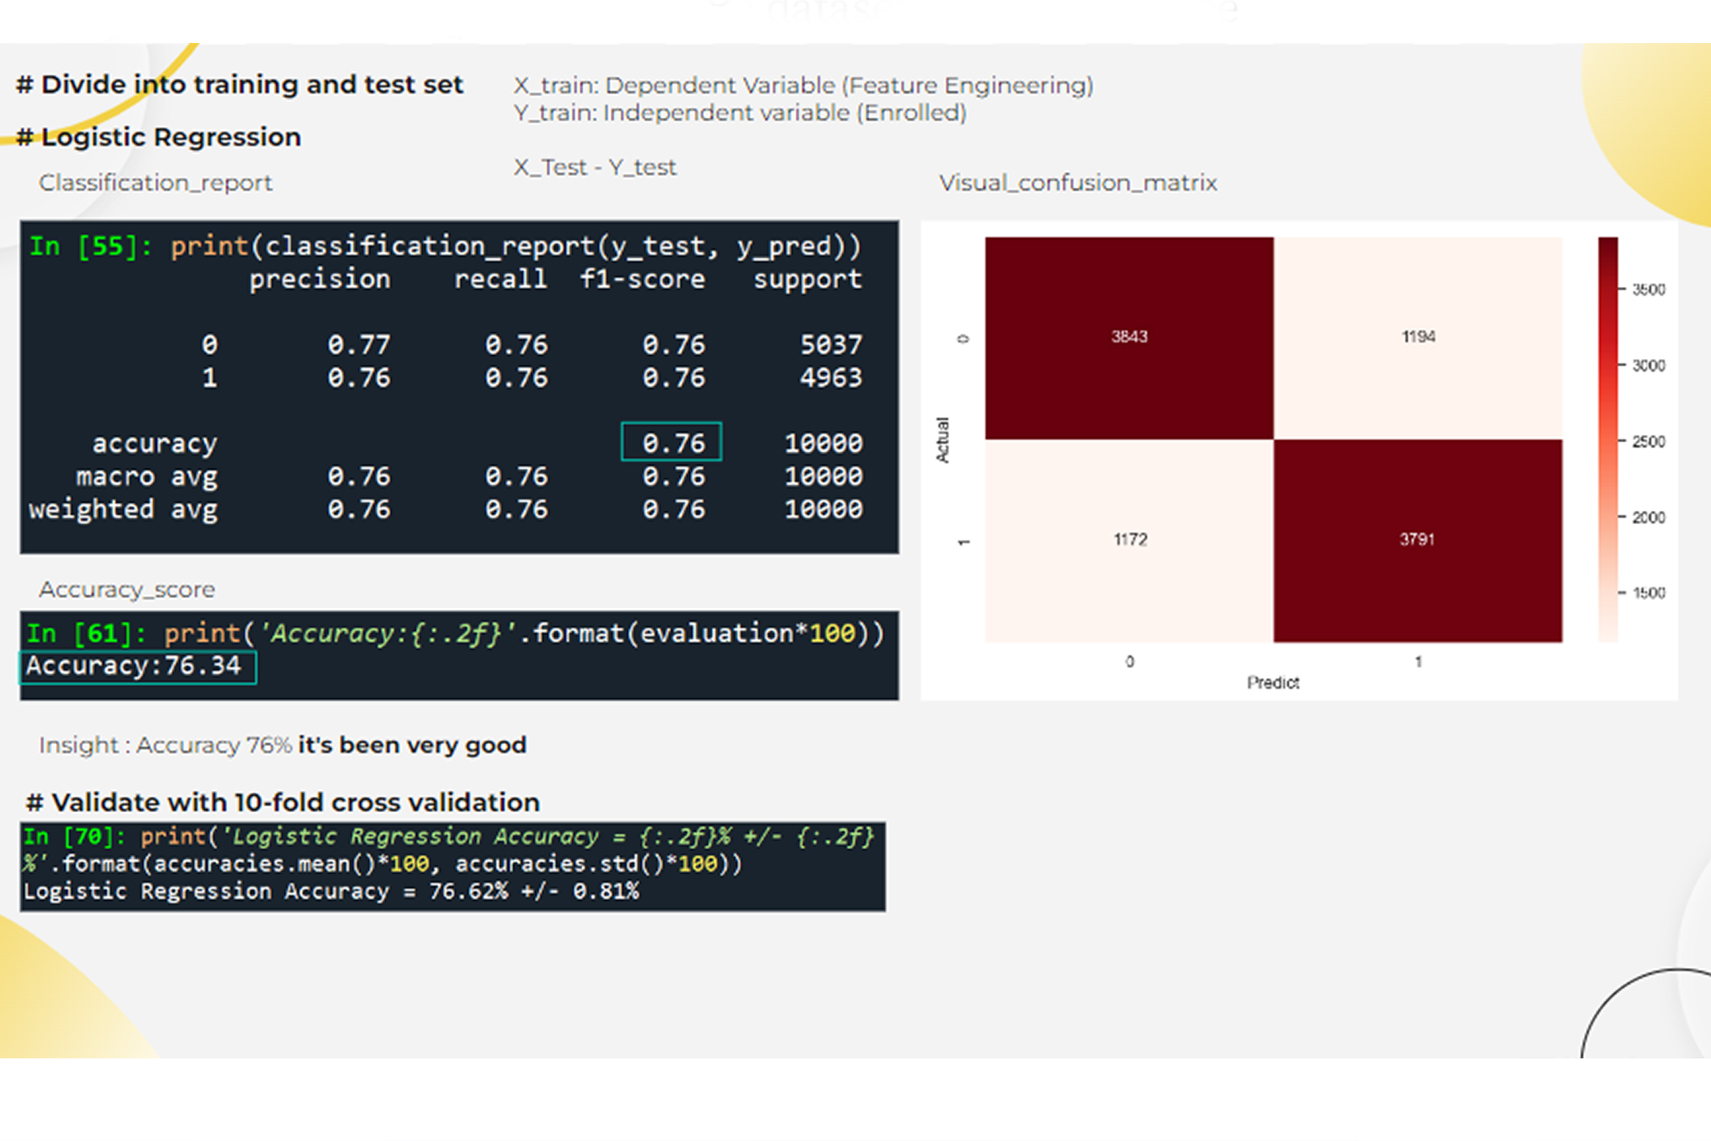Click the 'In [61]:' accuracy print code line

pyautogui.click(x=456, y=633)
